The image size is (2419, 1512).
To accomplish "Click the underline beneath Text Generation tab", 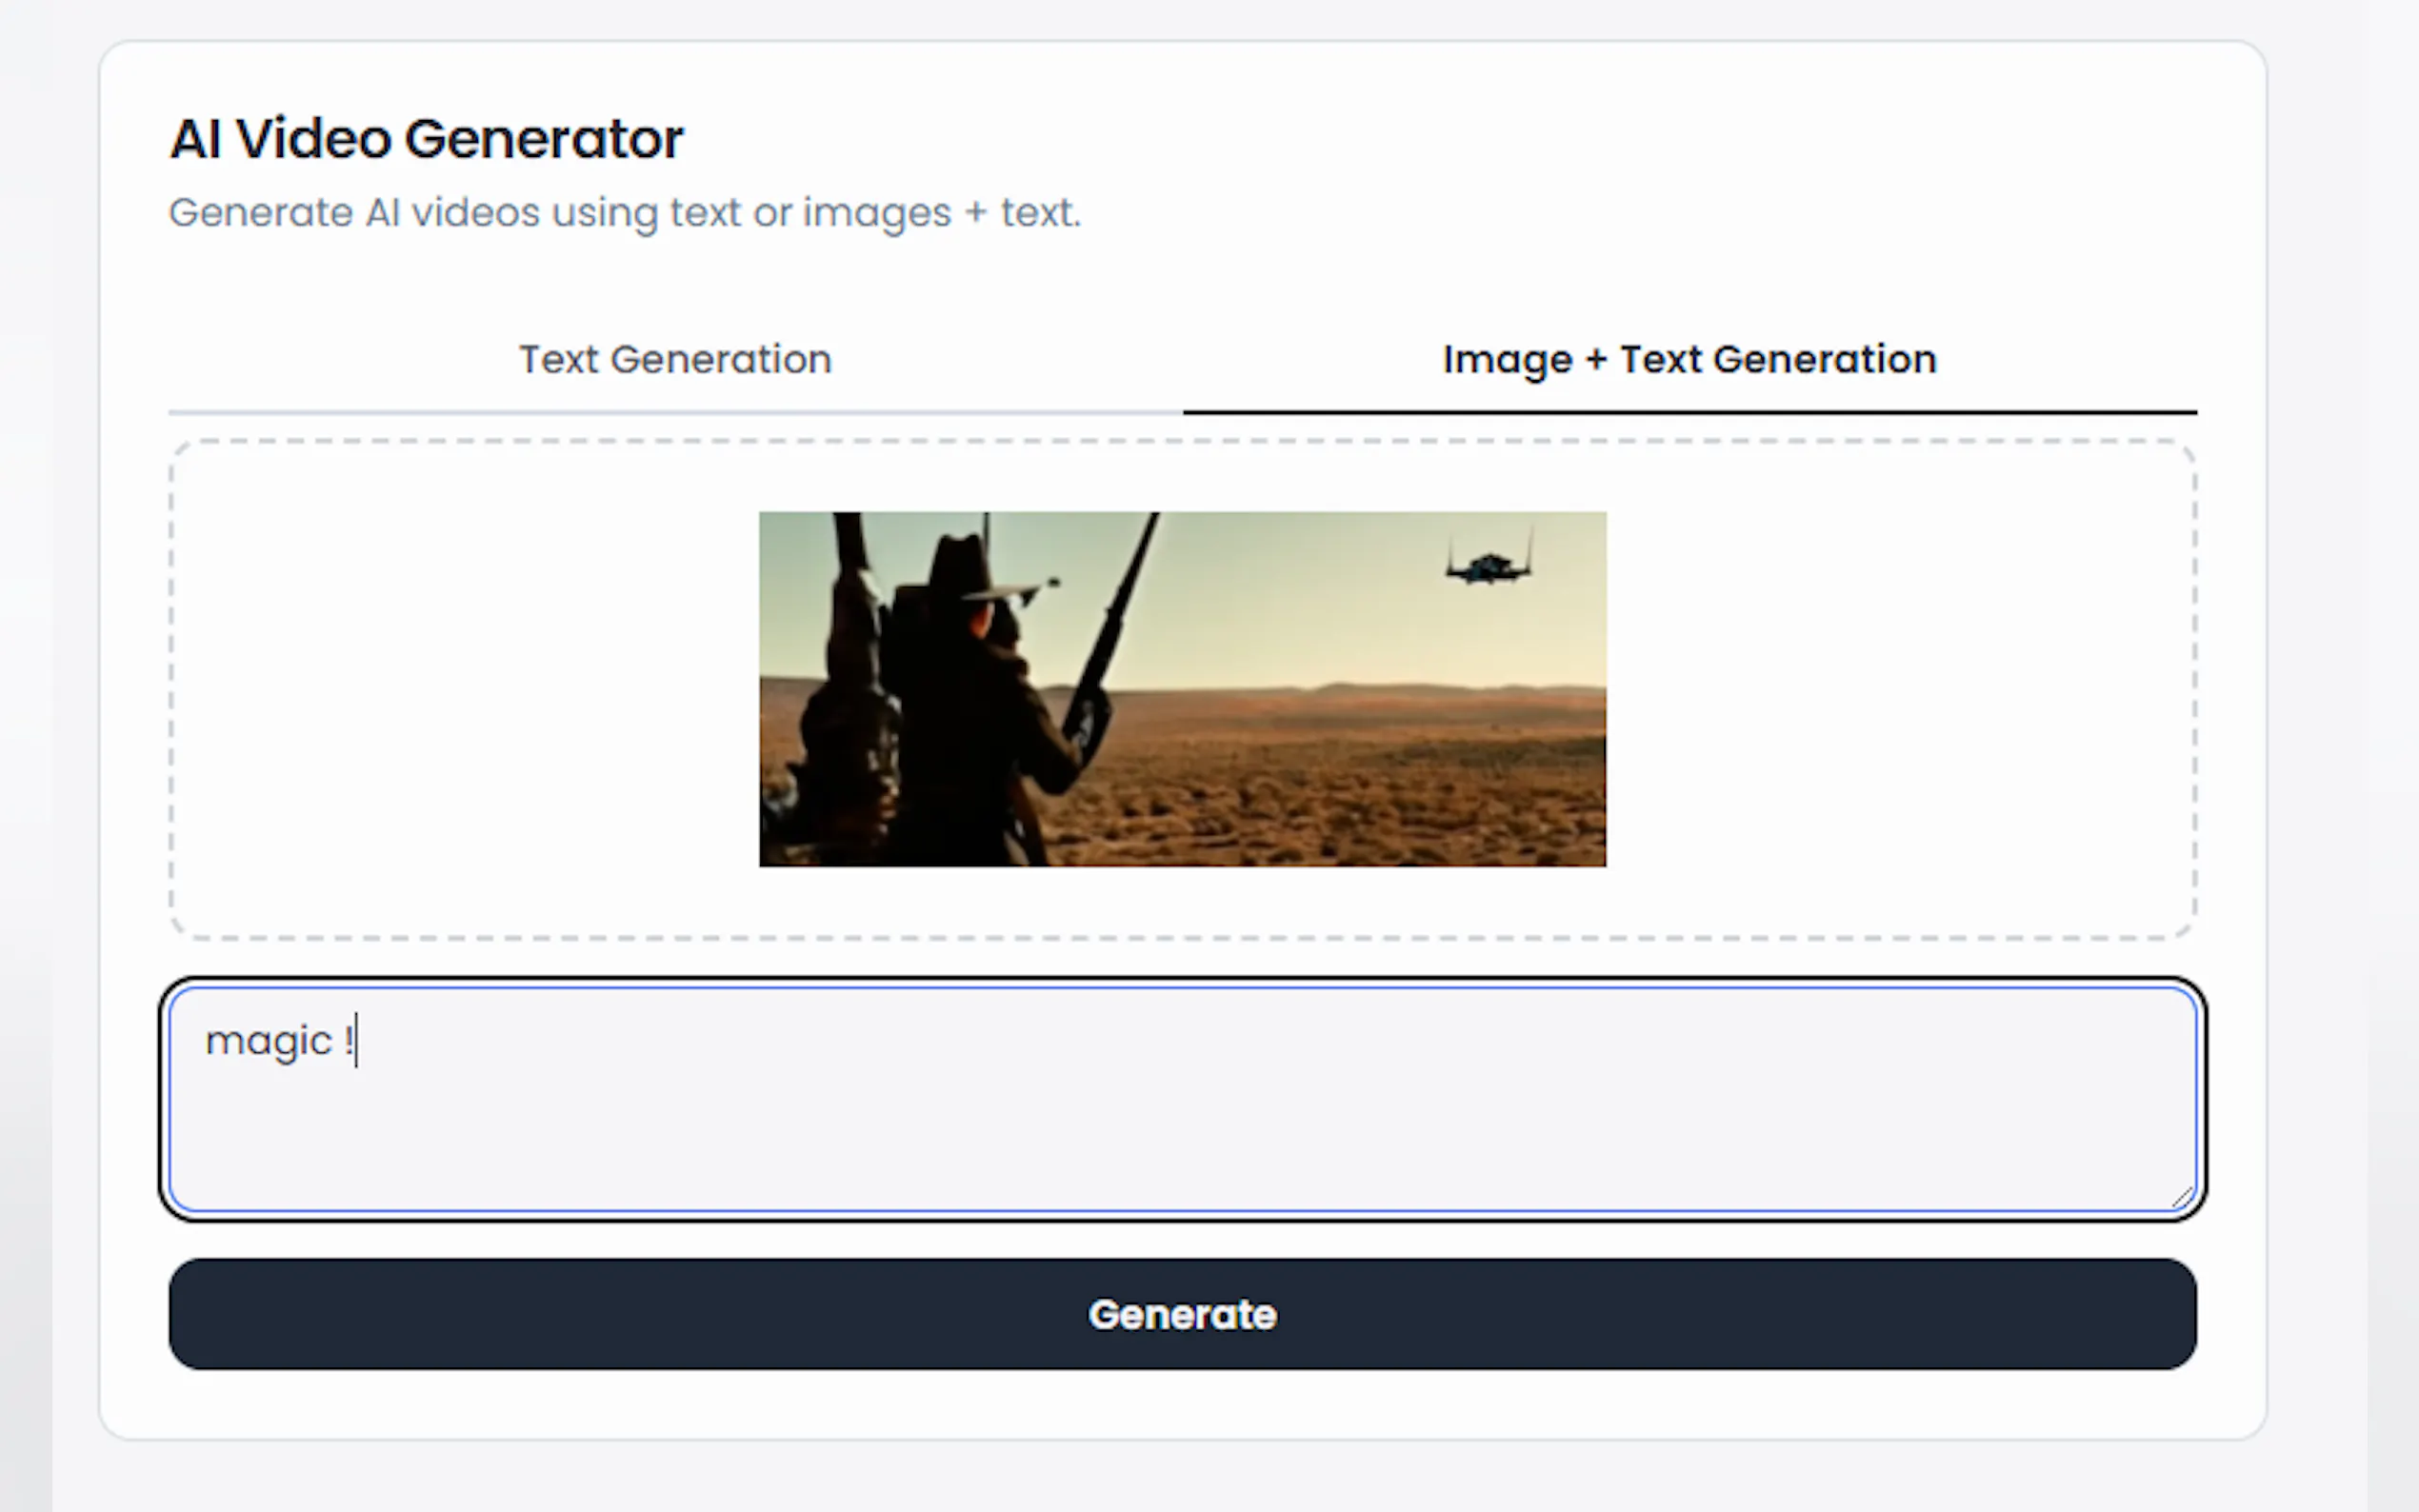I will pos(675,411).
